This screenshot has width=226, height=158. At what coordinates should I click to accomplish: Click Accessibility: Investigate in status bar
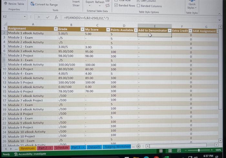(30, 154)
